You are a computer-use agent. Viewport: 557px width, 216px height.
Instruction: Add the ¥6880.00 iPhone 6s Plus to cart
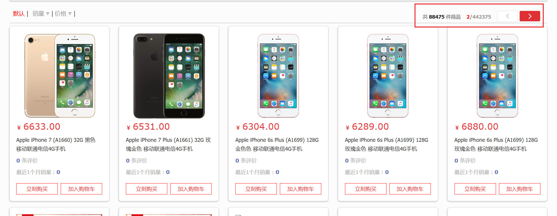point(520,189)
